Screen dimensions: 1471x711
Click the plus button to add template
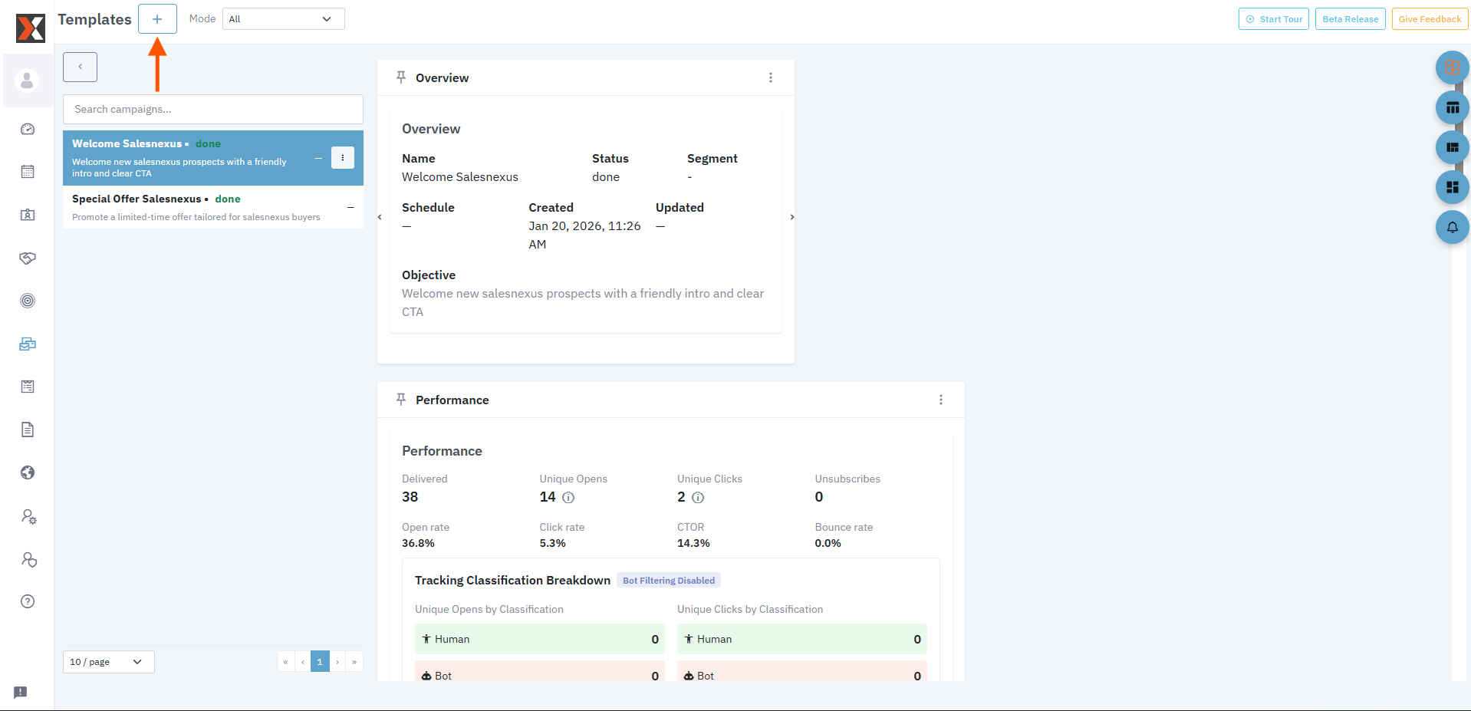(157, 19)
